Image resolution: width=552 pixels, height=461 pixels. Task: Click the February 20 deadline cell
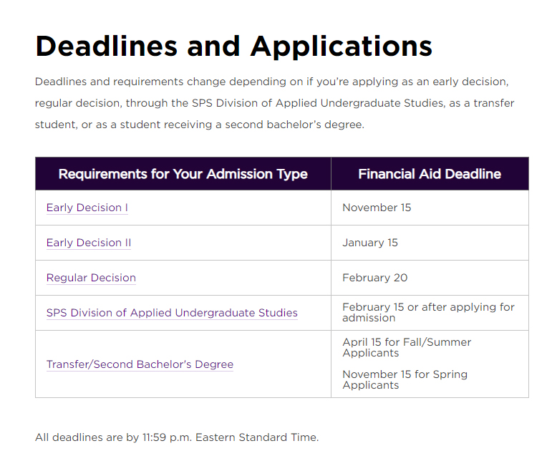tap(375, 278)
